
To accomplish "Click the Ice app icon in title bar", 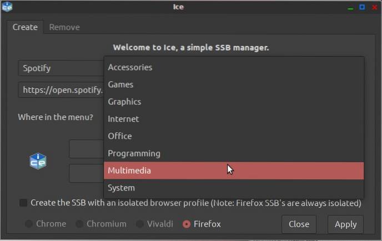I will (x=7, y=7).
